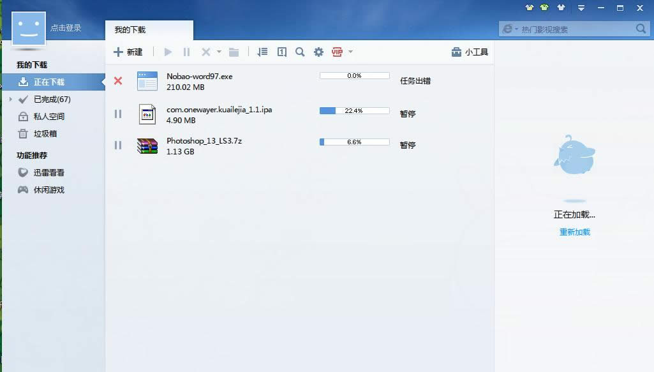The image size is (654, 372).
Task: Click search magnifier in top search box
Action: [641, 29]
